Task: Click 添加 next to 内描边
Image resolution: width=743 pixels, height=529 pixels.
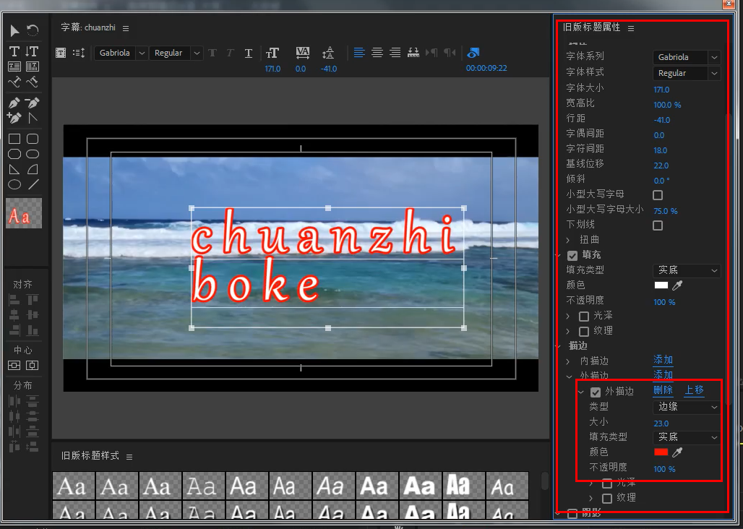Action: point(663,360)
